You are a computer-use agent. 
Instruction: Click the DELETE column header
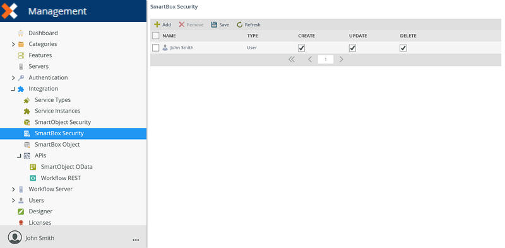pos(408,36)
